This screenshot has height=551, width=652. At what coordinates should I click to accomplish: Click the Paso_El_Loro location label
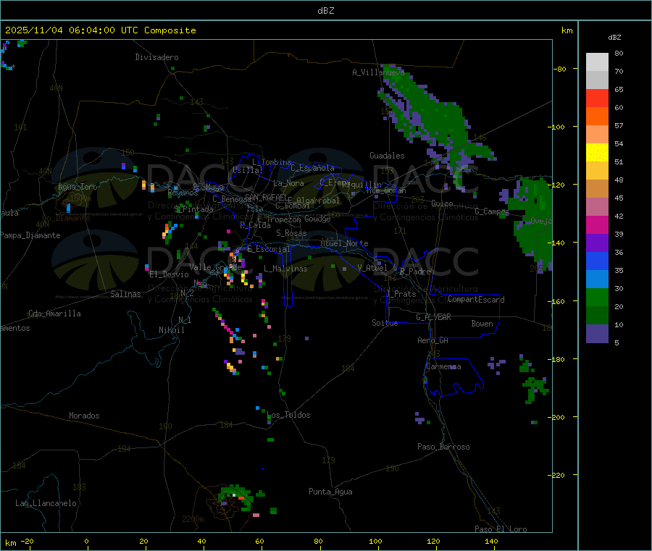[x=501, y=529]
